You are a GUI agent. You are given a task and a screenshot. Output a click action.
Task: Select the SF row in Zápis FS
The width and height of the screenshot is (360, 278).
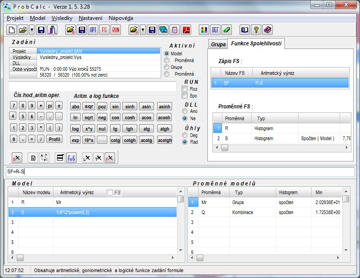280,83
